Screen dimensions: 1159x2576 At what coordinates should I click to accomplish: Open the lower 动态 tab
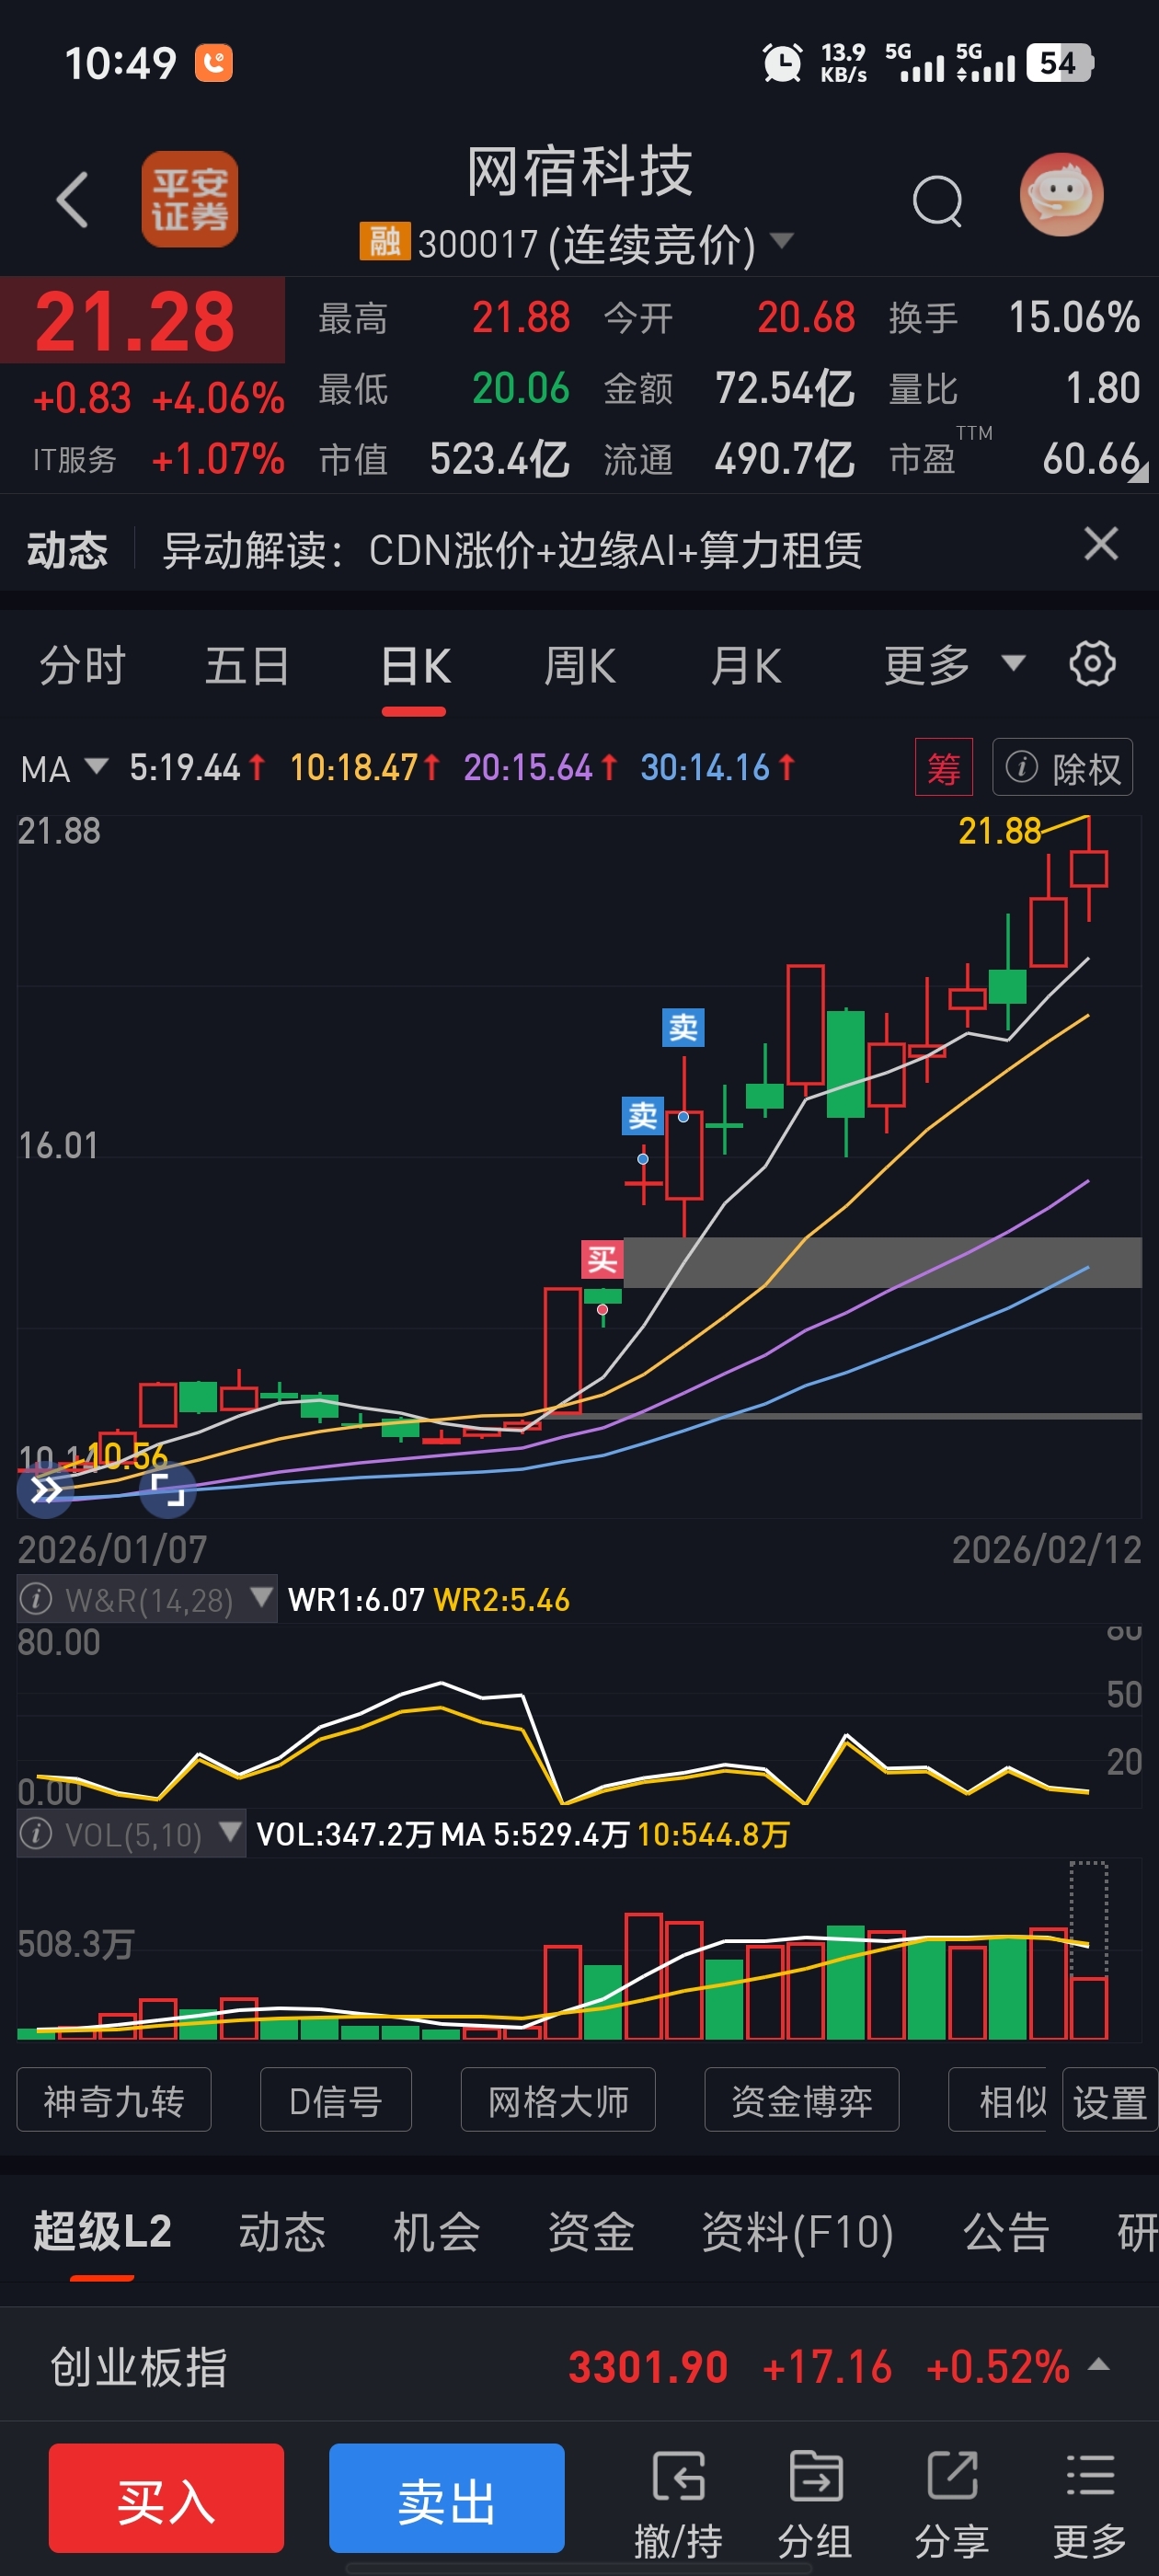tap(282, 2232)
